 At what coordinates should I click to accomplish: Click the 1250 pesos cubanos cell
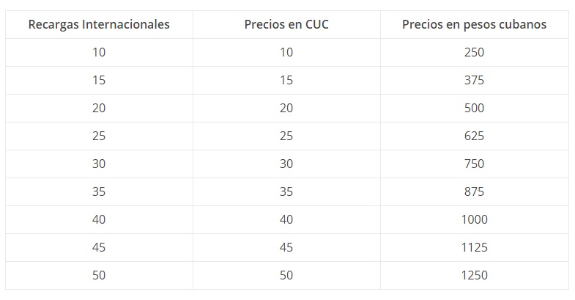point(474,275)
